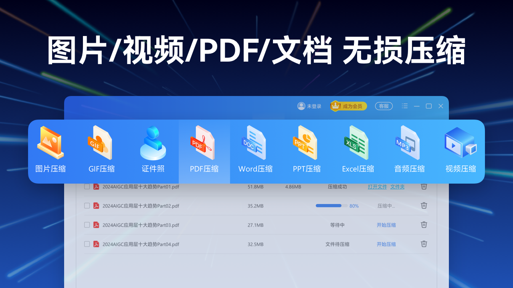Open the 音频压缩 MP3 tool
Image resolution: width=513 pixels, height=288 pixels.
click(409, 151)
